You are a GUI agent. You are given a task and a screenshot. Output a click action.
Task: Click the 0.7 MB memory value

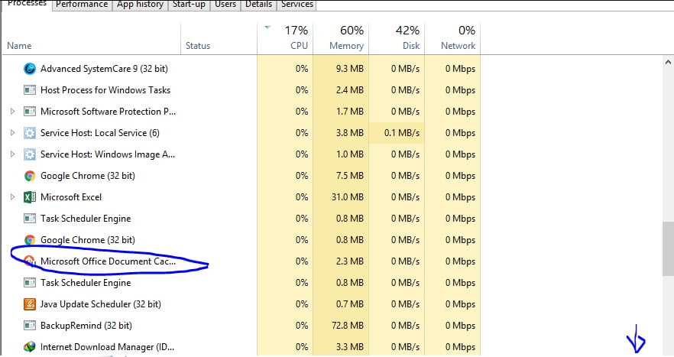point(349,304)
